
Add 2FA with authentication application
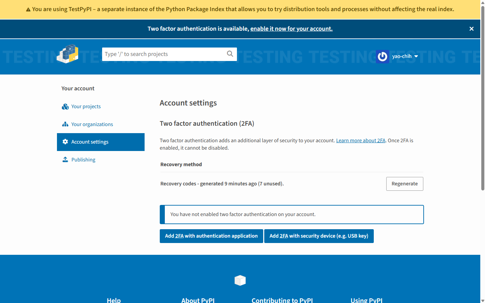tap(211, 236)
